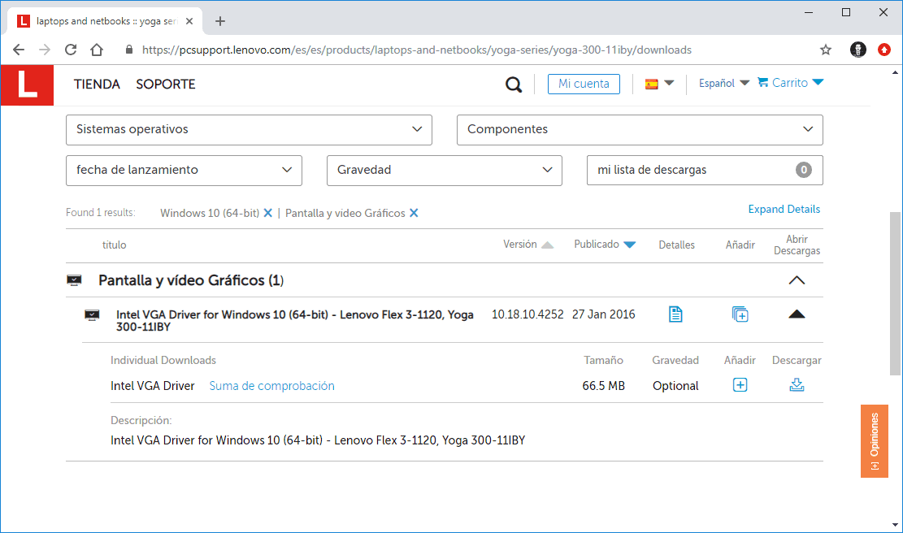Viewport: 903px width, 533px height.
Task: Bookmark this page with the star
Action: click(826, 50)
